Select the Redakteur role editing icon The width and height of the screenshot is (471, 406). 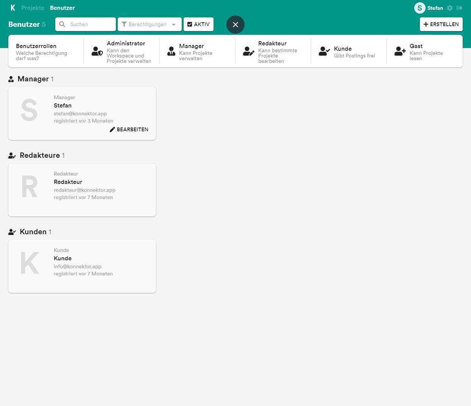pyautogui.click(x=248, y=51)
